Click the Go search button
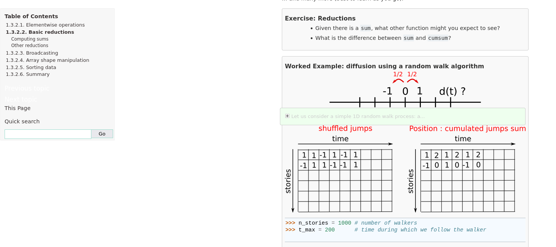Screen dimensions: 556x247 pyautogui.click(x=102, y=134)
